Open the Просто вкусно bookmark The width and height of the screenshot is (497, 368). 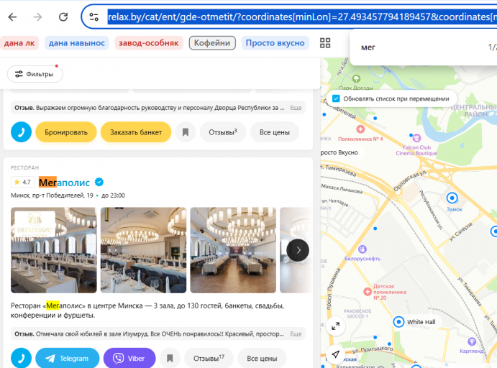[x=275, y=43]
